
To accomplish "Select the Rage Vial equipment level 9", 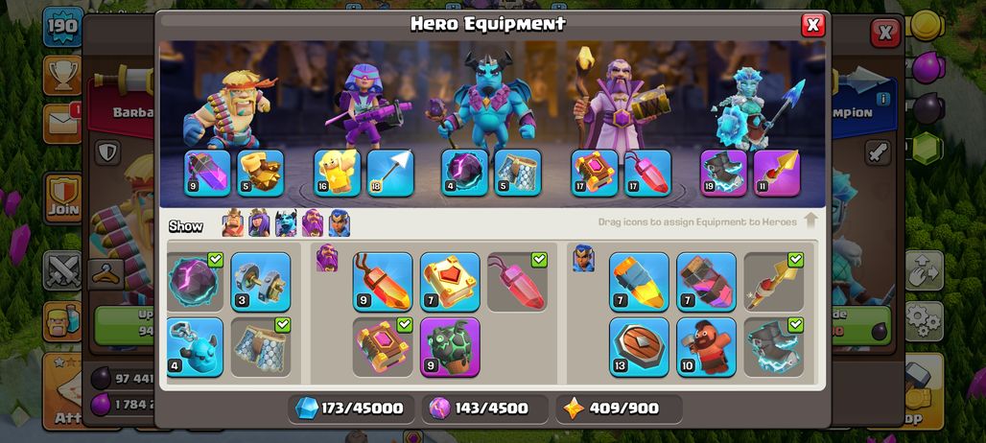I will click(383, 282).
